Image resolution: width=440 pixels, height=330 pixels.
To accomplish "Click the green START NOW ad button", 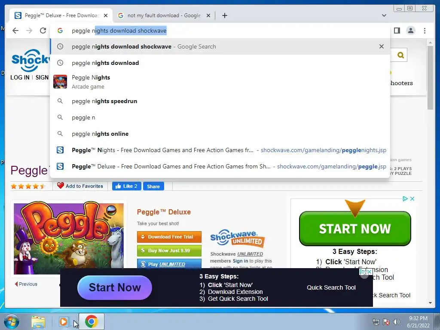I will tap(355, 229).
